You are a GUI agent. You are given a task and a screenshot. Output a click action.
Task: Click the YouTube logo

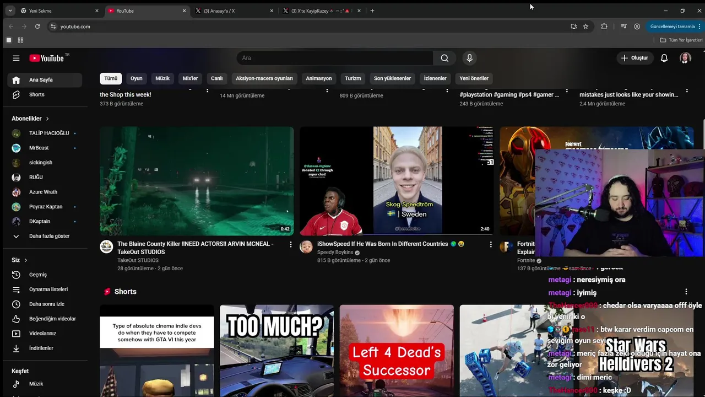click(x=47, y=58)
